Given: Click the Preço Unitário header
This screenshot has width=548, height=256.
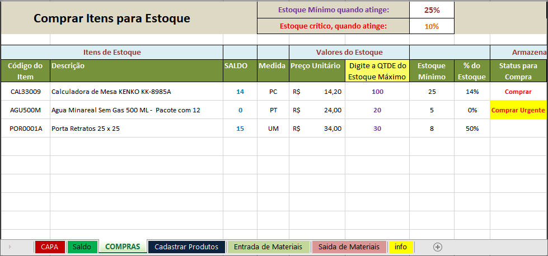Looking at the screenshot, I should coord(317,71).
